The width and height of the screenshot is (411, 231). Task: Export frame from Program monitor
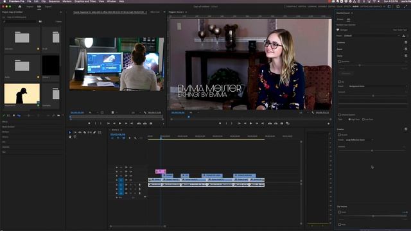pyautogui.click(x=282, y=123)
